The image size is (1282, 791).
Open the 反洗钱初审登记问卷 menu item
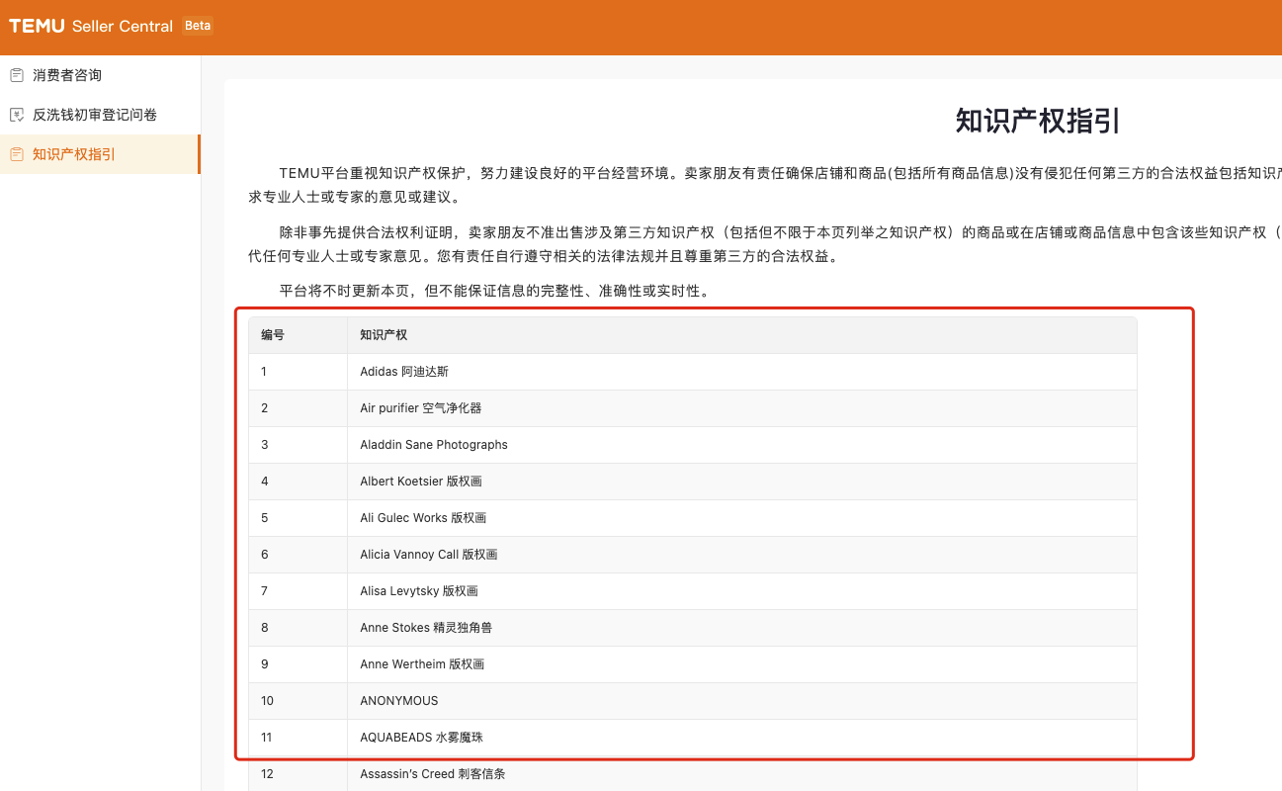tap(100, 115)
